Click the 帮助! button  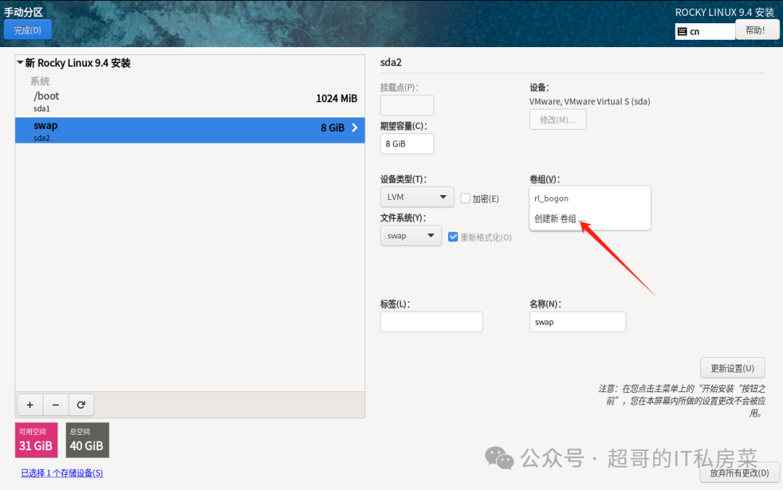coord(757,29)
